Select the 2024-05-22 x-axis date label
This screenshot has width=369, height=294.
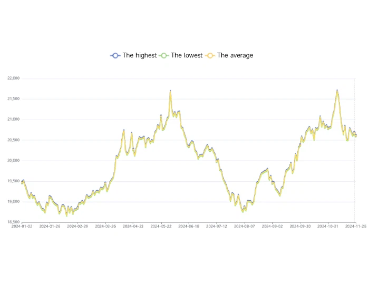[x=162, y=227]
